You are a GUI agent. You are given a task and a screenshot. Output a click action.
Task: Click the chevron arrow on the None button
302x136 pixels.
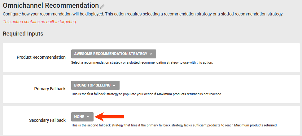88,117
